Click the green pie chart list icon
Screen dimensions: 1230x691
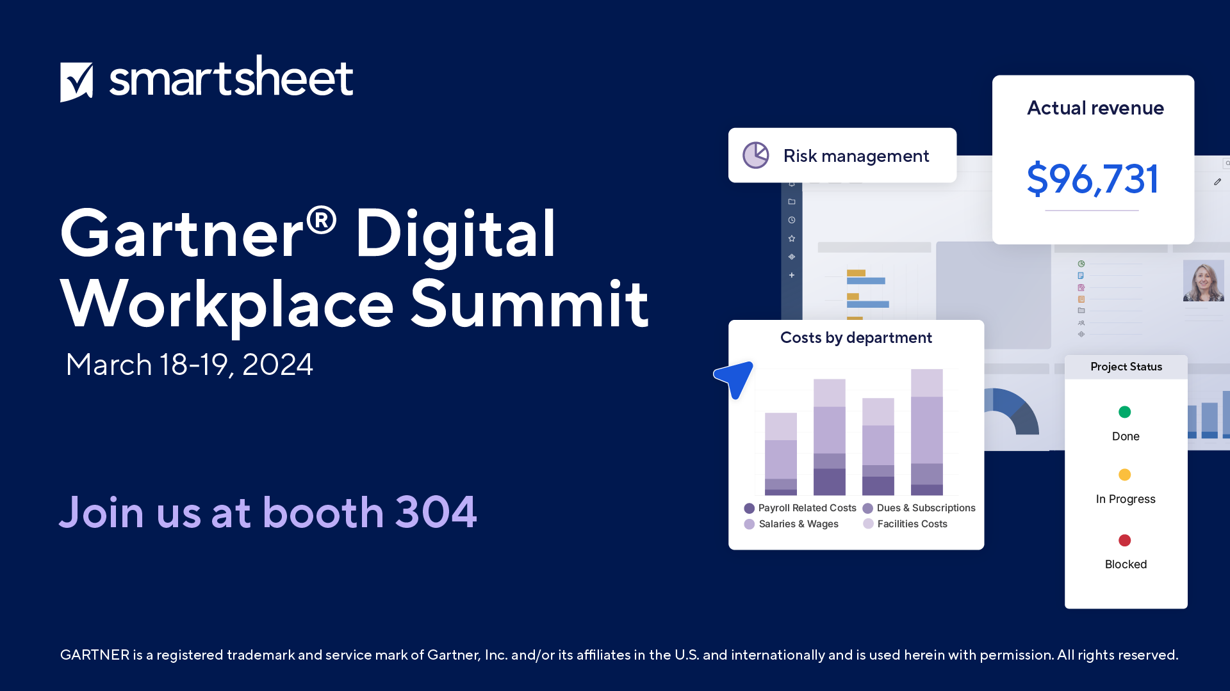coord(1081,264)
